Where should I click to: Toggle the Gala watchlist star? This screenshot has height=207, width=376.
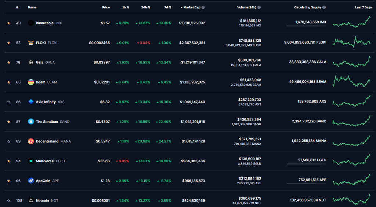[9, 62]
